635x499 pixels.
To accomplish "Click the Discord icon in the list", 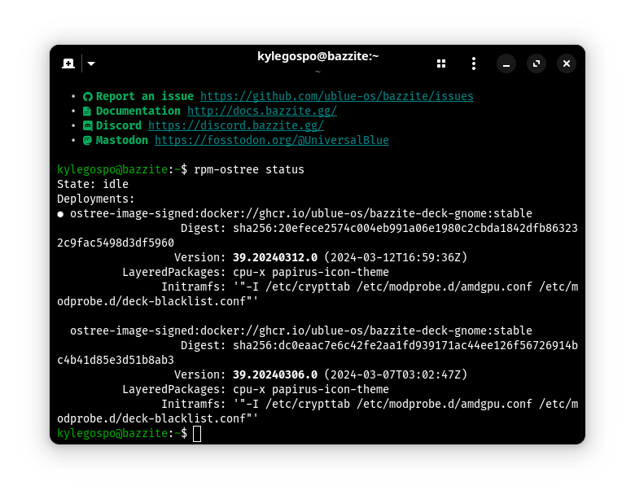I will 87,125.
